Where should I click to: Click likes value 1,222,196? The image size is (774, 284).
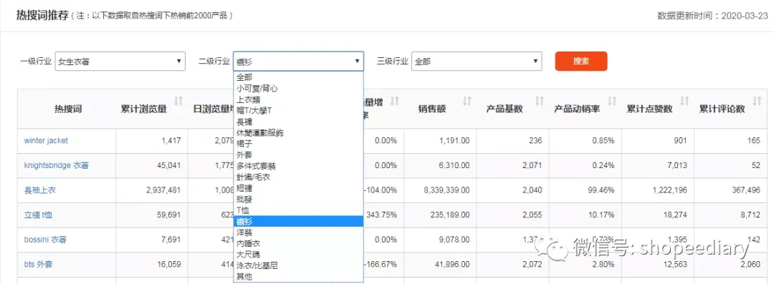671,190
